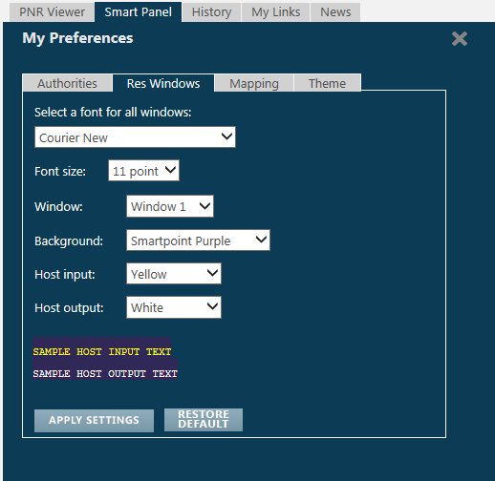Switch to the Authorities preferences tab
Screen dimensions: 495x481
[x=67, y=83]
